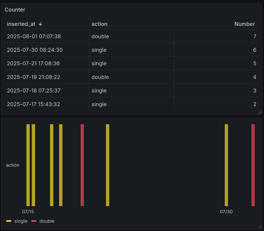Click the 07/30 axis tick label
Image resolution: width=264 pixels, height=231 pixels.
226,211
